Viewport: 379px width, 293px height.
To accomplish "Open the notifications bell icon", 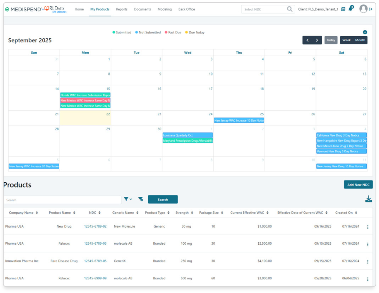I will [x=351, y=9].
